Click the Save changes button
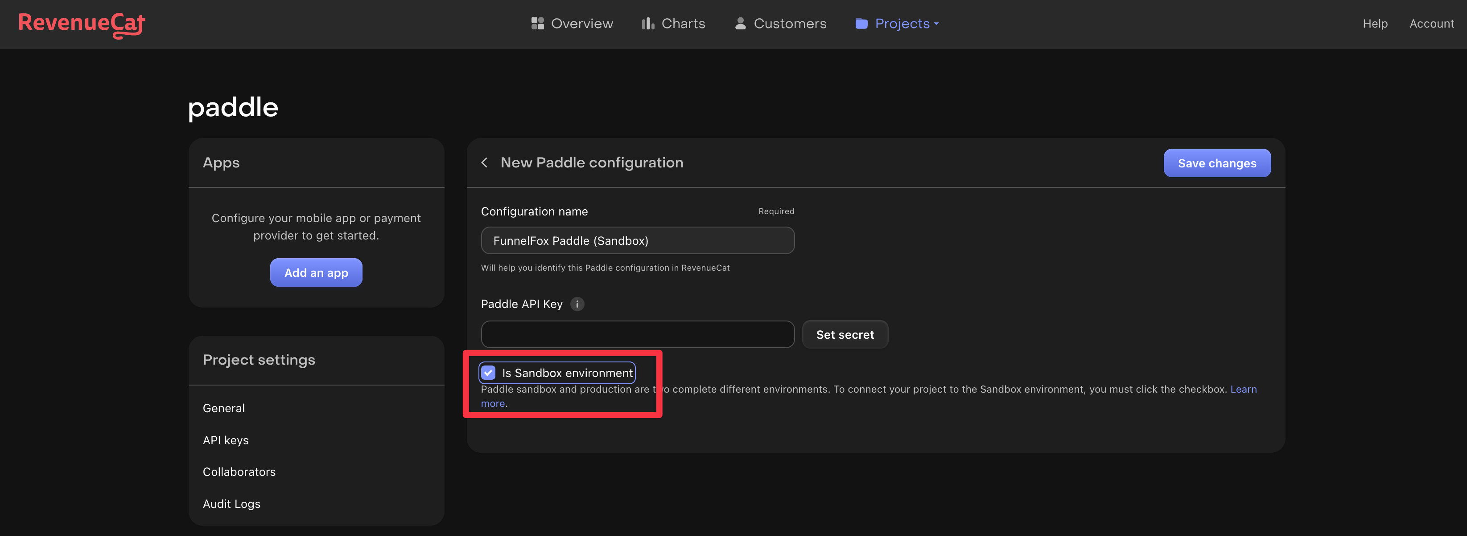 [1217, 162]
